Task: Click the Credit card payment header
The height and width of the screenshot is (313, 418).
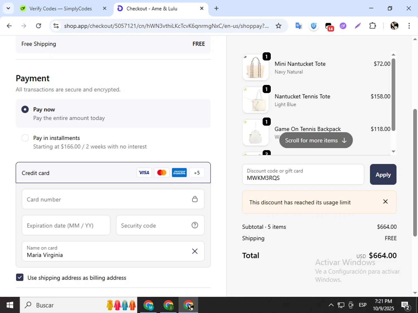Action: click(x=113, y=173)
